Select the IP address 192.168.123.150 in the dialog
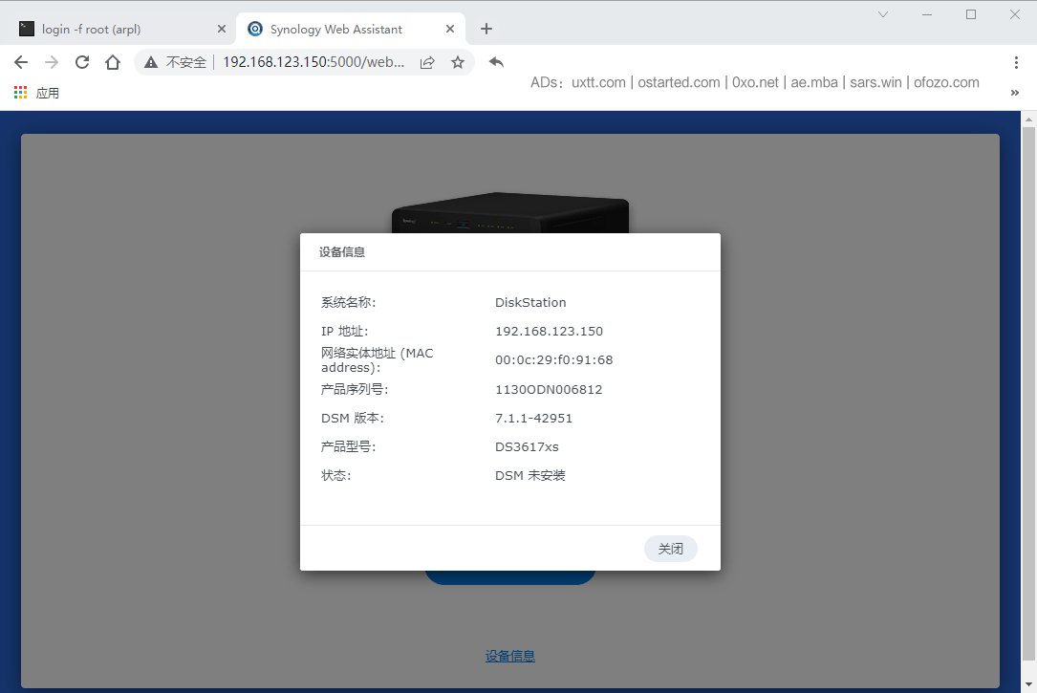Screen dimensions: 1037x693 (x=549, y=332)
